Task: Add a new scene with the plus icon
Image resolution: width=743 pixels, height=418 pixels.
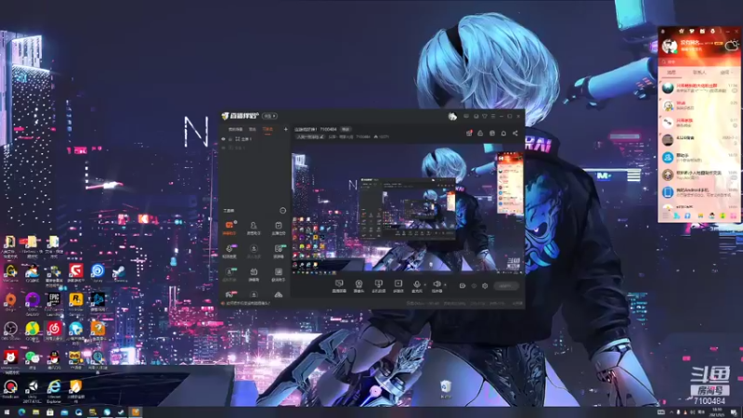Action: (286, 129)
